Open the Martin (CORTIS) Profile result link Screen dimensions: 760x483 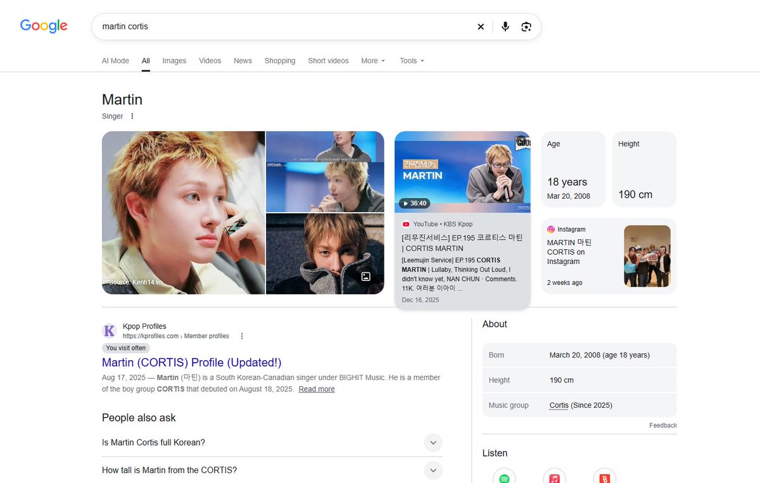coord(191,363)
